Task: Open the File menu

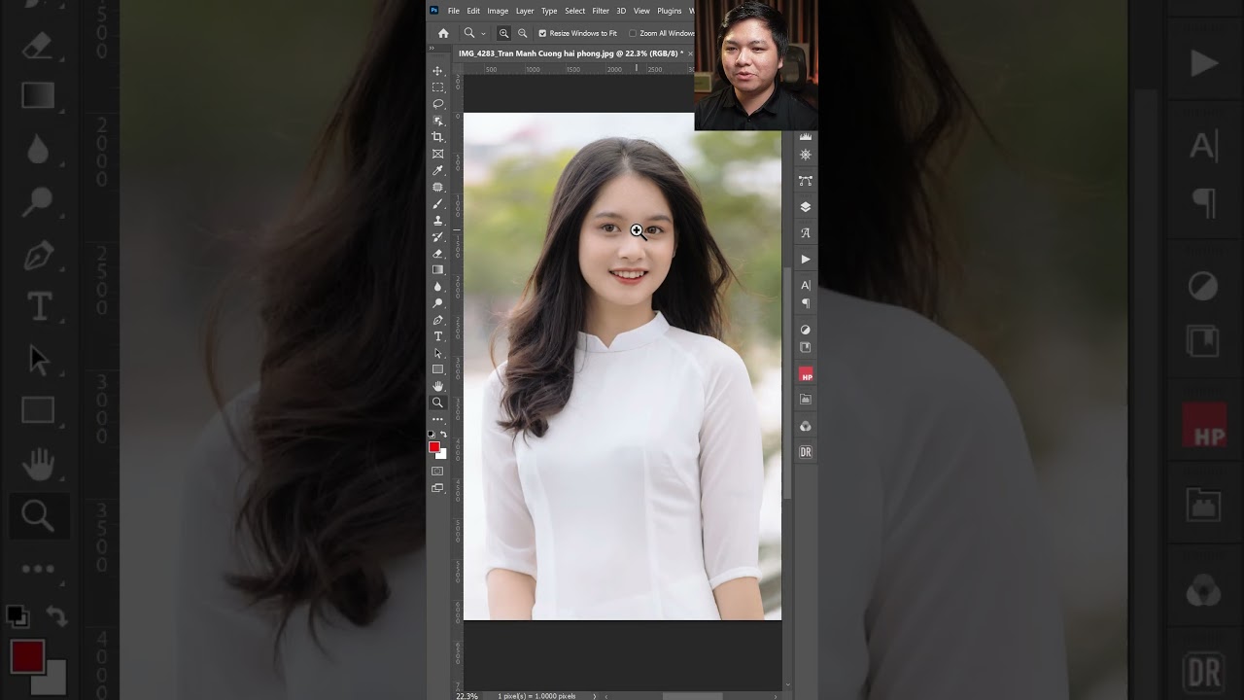Action: point(453,11)
